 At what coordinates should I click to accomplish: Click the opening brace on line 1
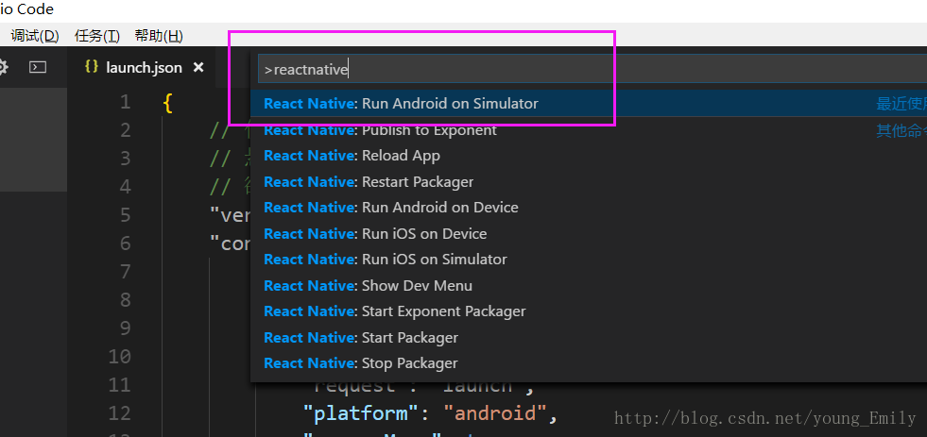coord(167,103)
